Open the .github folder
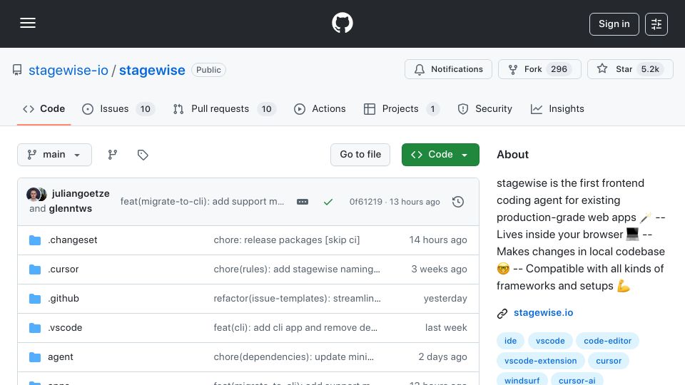The image size is (685, 385). click(x=64, y=299)
